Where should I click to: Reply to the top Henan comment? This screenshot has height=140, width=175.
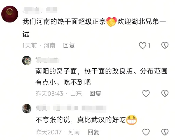point(69,45)
